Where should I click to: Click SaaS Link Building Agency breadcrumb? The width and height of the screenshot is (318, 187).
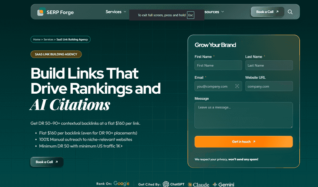tap(72, 40)
